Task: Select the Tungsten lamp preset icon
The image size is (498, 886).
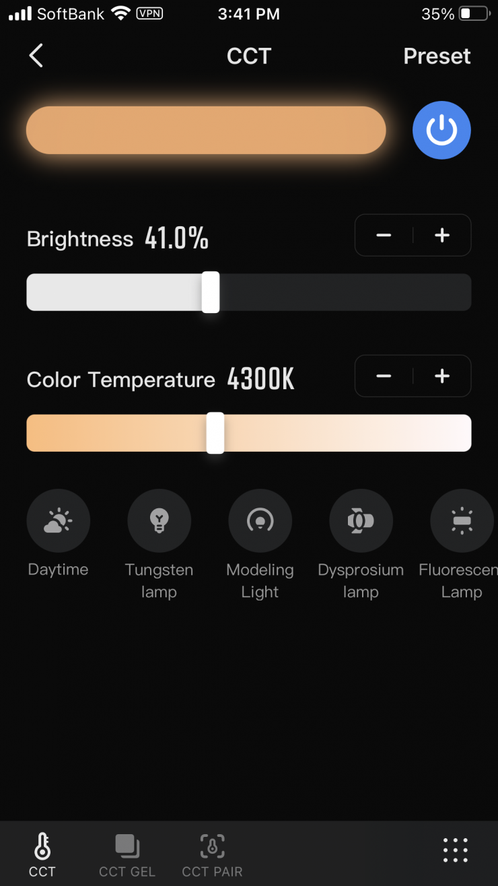Action: [x=159, y=520]
